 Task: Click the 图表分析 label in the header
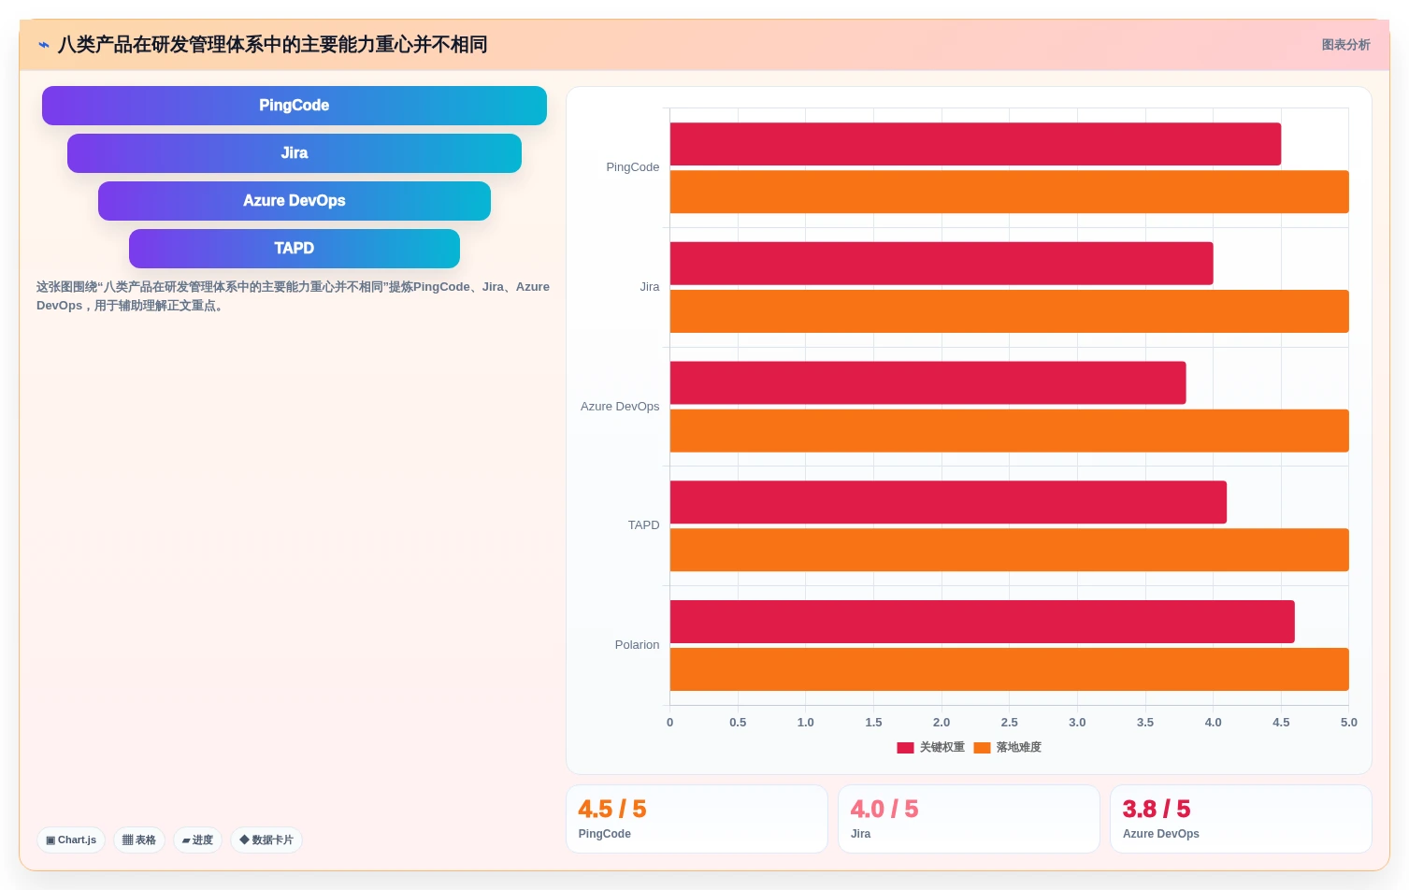click(1345, 45)
